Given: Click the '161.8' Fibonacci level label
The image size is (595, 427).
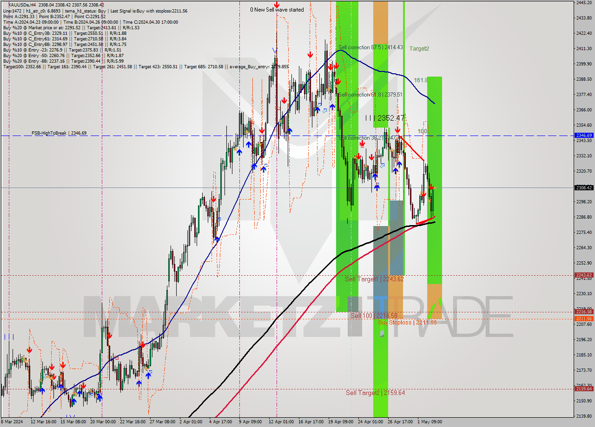Looking at the screenshot, I should tap(421, 80).
